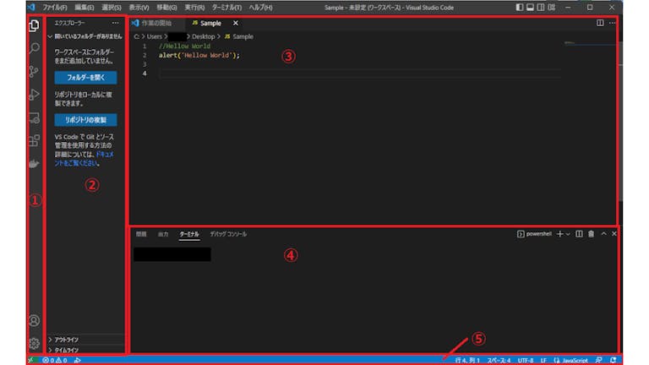Click the フォルダーを開く button

(x=85, y=77)
